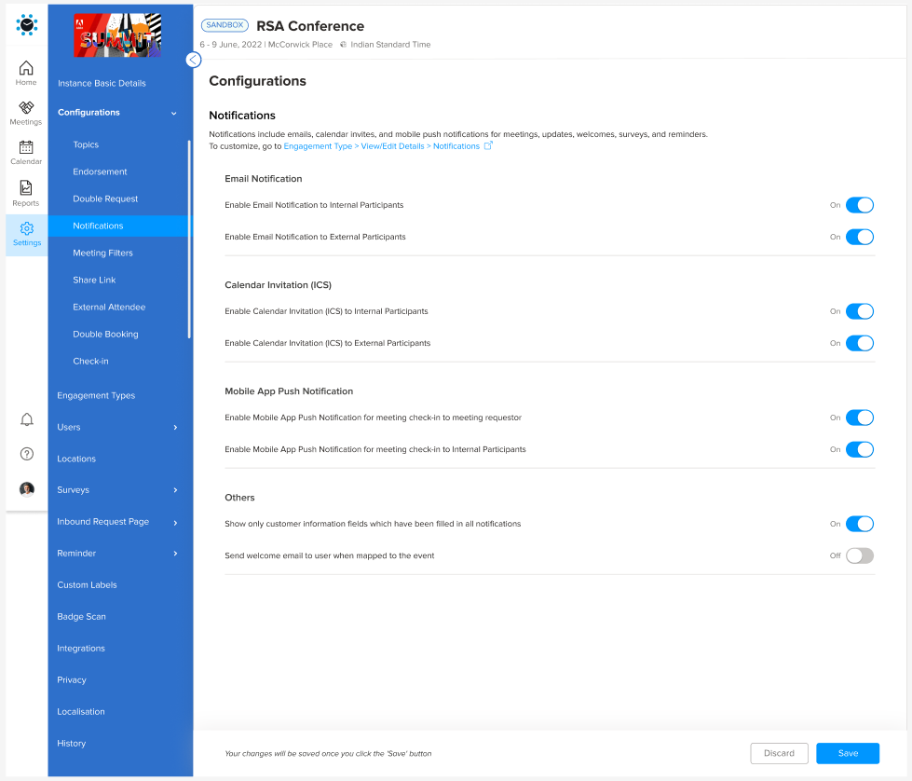Select Topics in Configurations

(86, 144)
